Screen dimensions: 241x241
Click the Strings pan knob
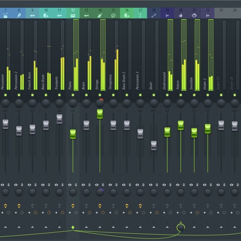pos(100,103)
